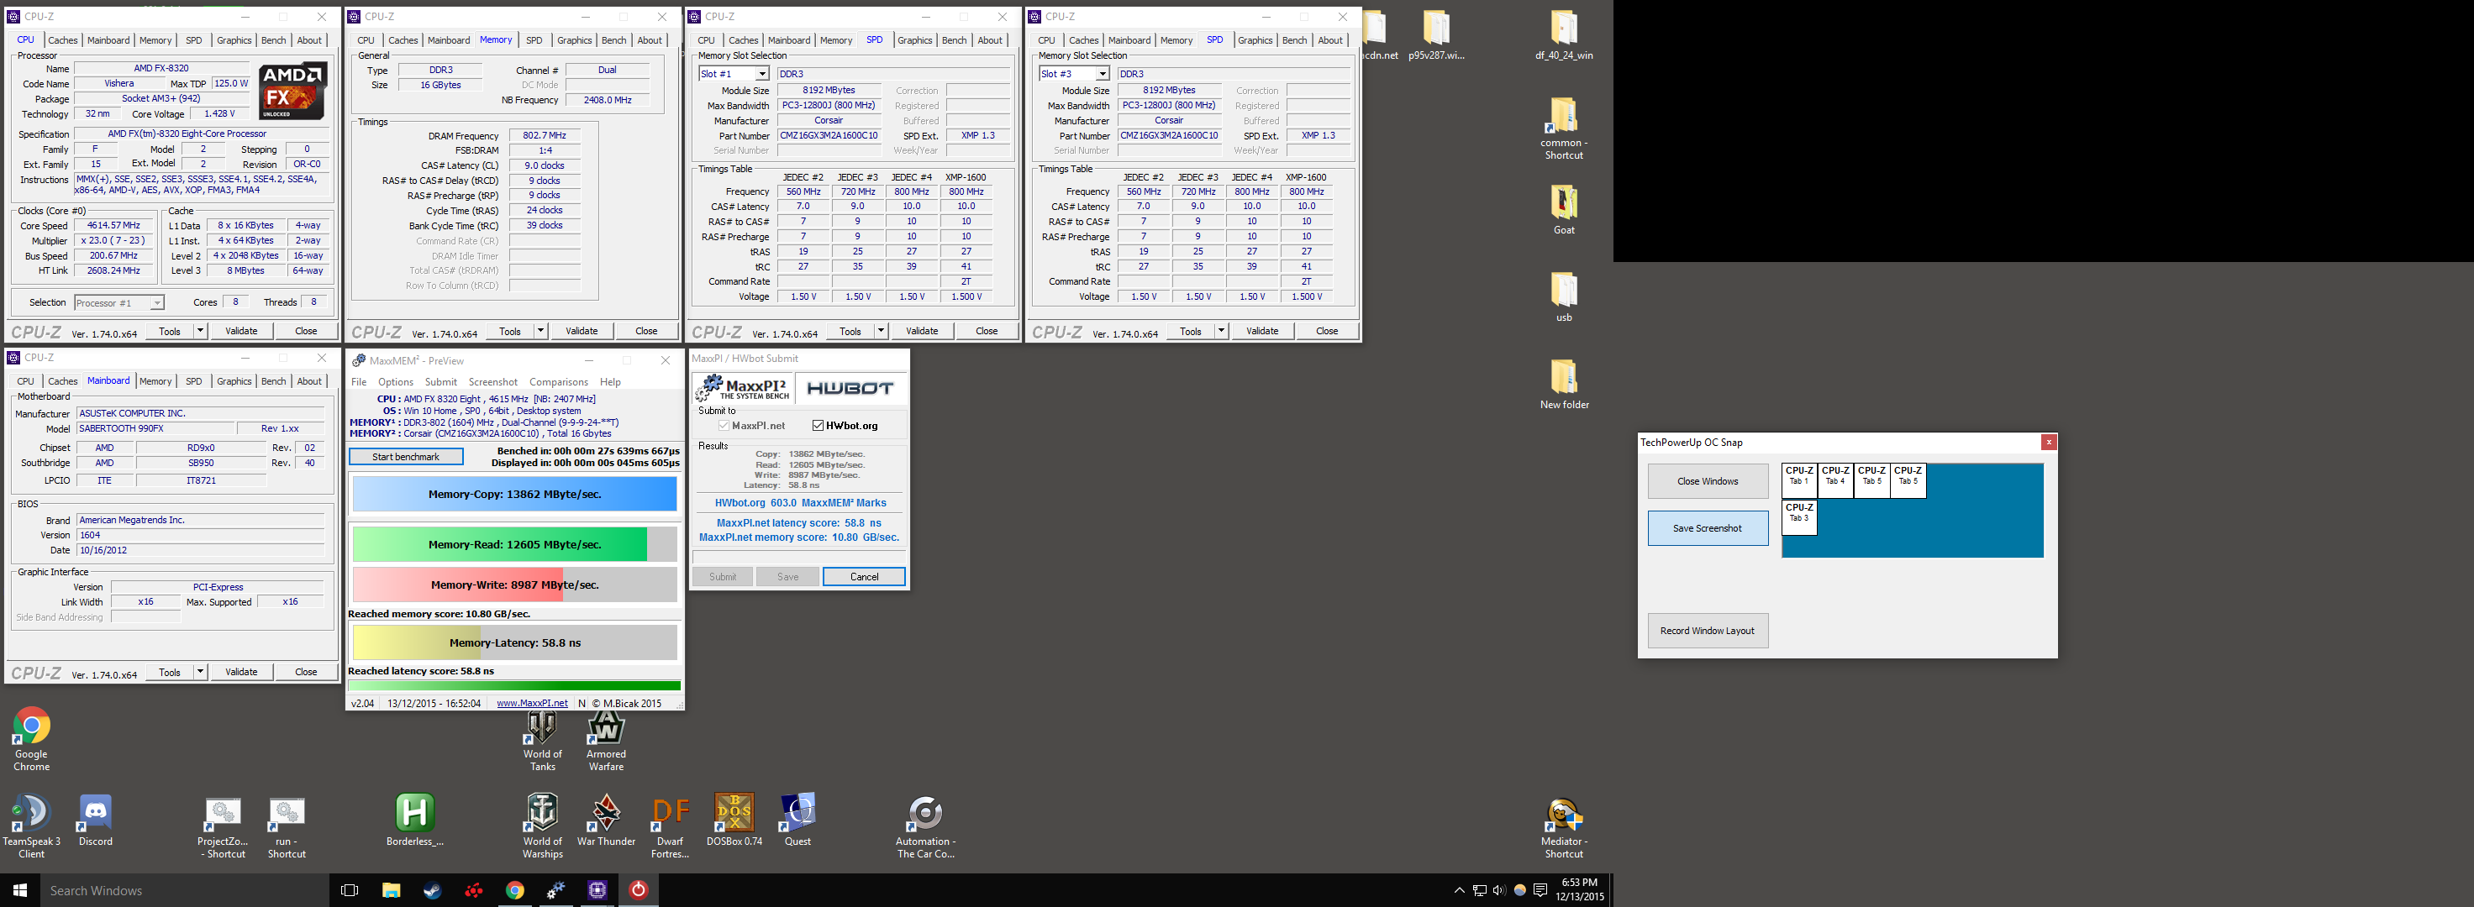Viewport: 2474px width, 907px height.
Task: Launch Armored Warfare desktop icon
Action: tap(606, 741)
